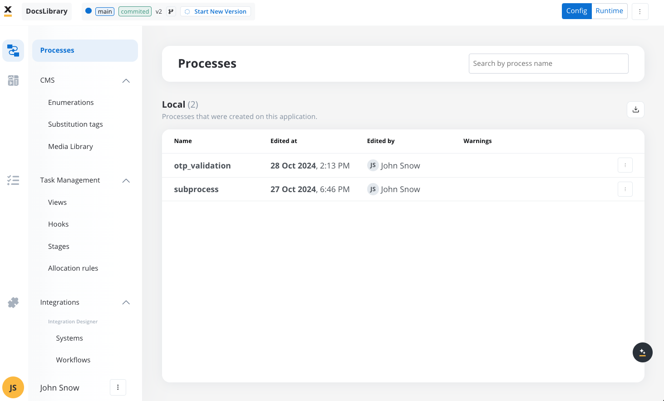Select Processes in the side menu

[85, 50]
